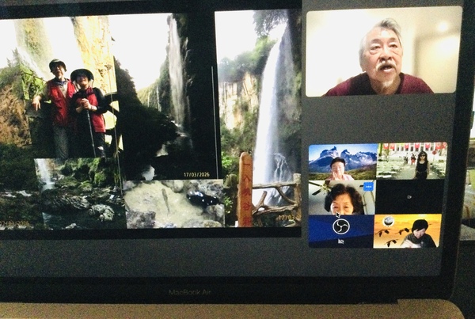Open the blue three-dot options button
The image size is (475, 319).
369,187
